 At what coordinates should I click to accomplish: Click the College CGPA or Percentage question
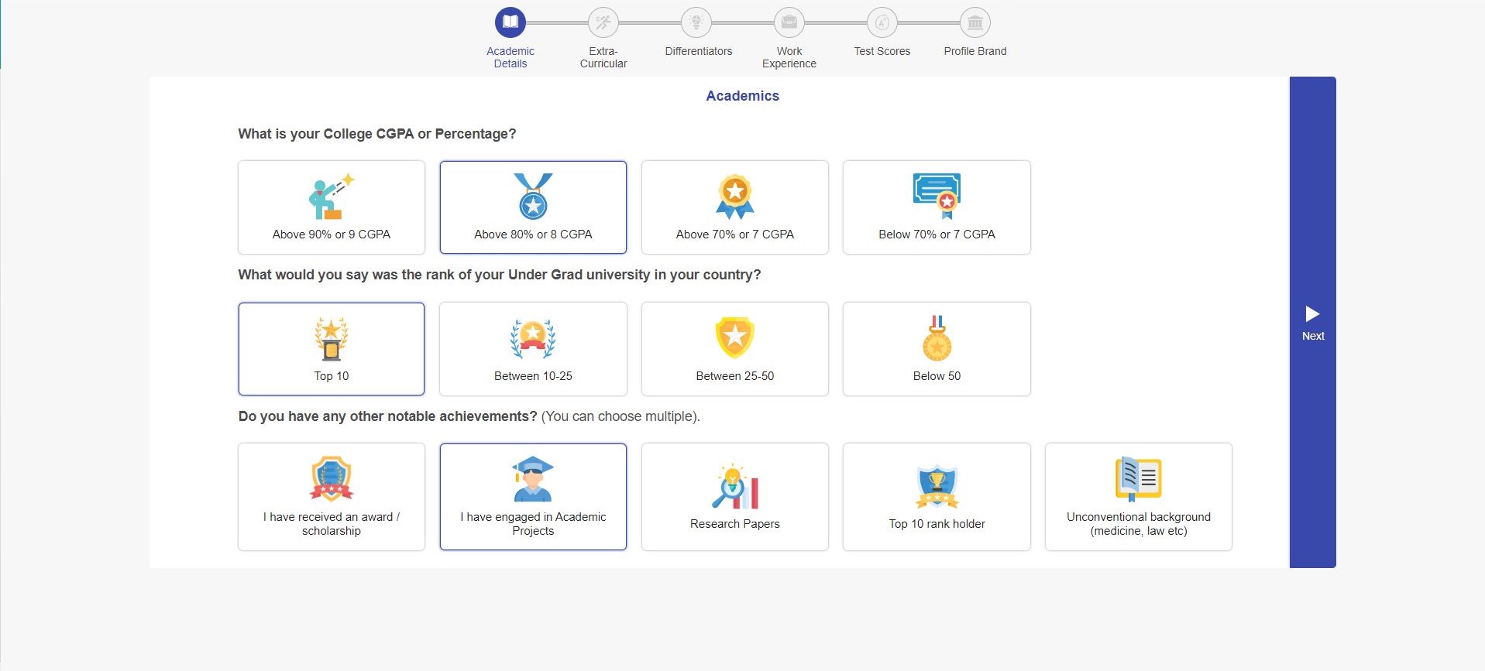[x=377, y=134]
